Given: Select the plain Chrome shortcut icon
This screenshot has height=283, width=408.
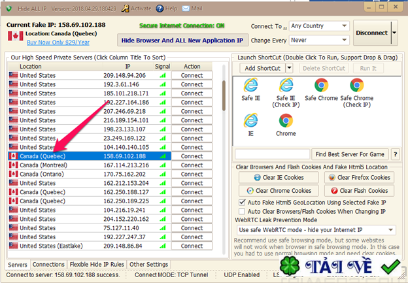Looking at the screenshot, I should 286,120.
